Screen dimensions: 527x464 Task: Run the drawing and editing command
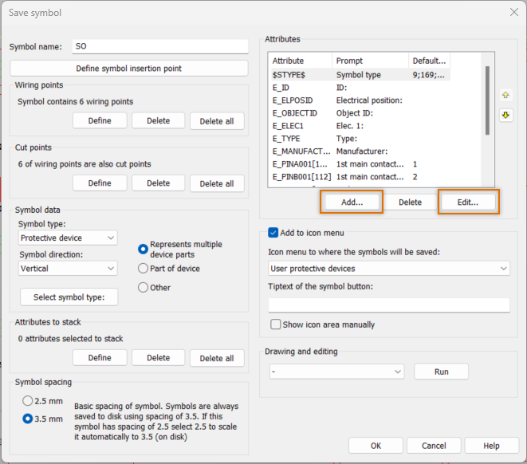[442, 372]
